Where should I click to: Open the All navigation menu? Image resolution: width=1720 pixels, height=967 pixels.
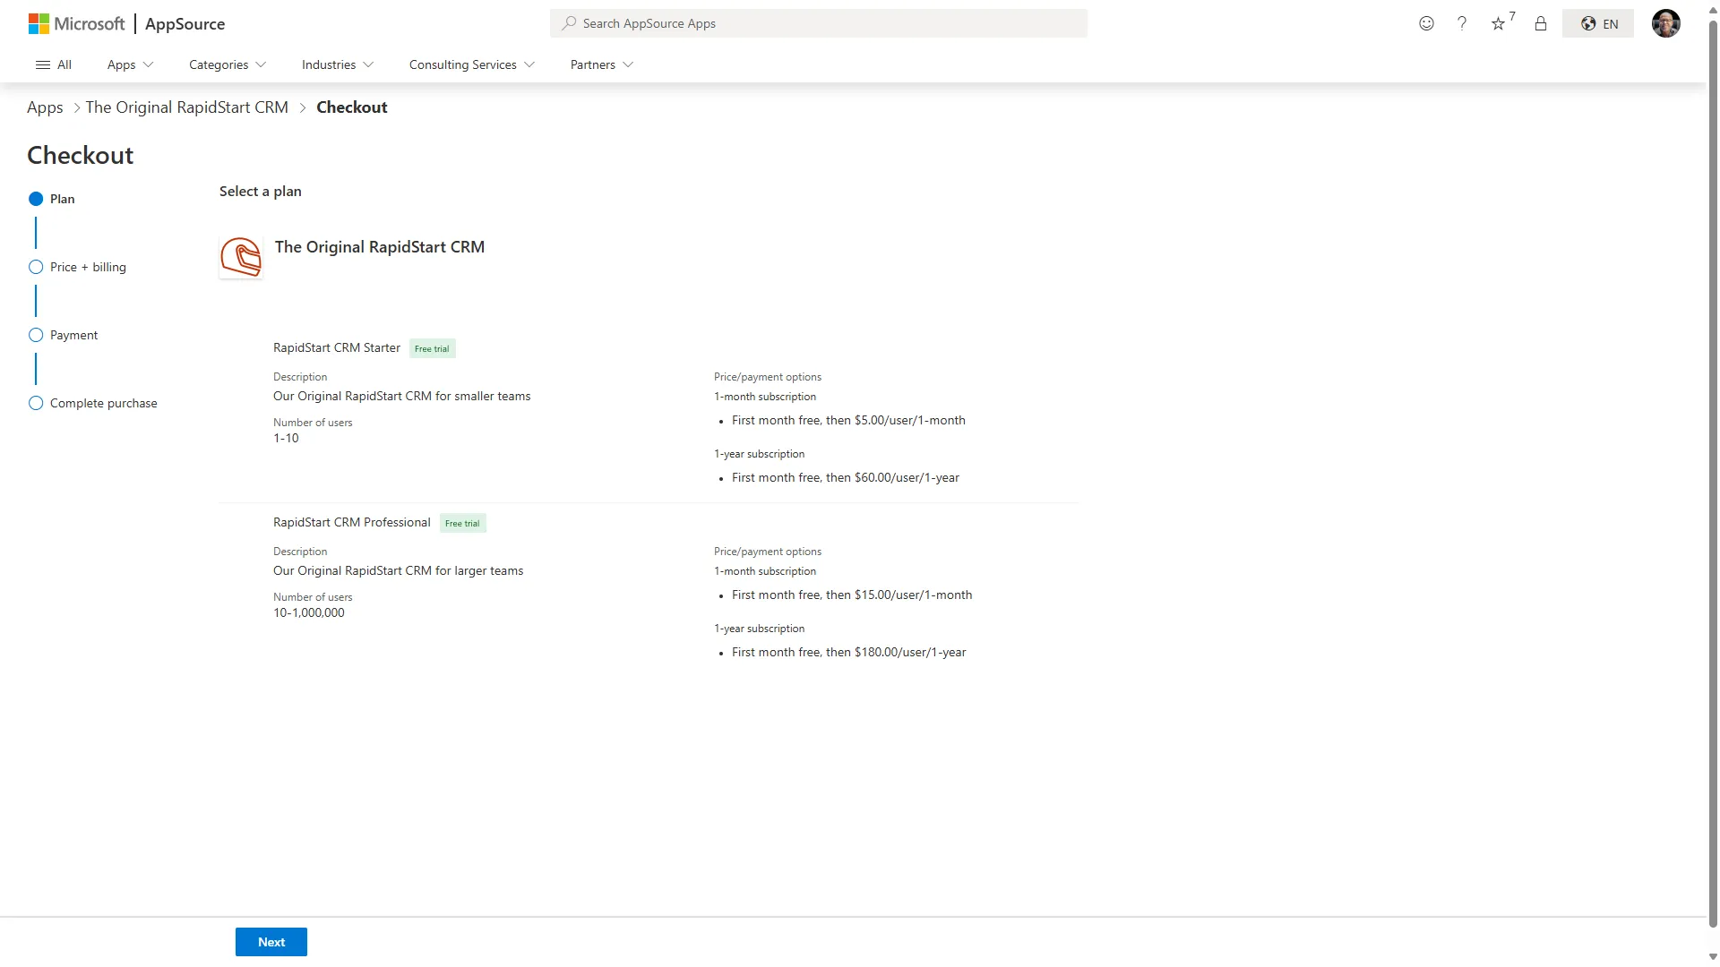click(54, 64)
